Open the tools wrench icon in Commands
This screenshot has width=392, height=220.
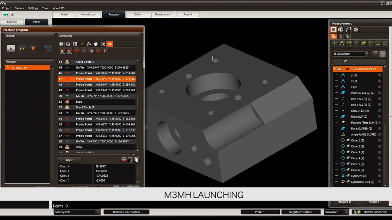point(61,44)
